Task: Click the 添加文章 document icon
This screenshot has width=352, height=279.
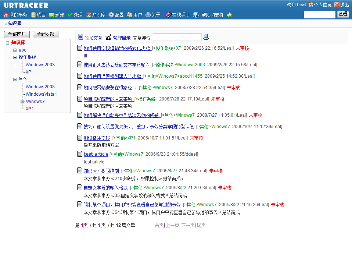Action: [80, 37]
